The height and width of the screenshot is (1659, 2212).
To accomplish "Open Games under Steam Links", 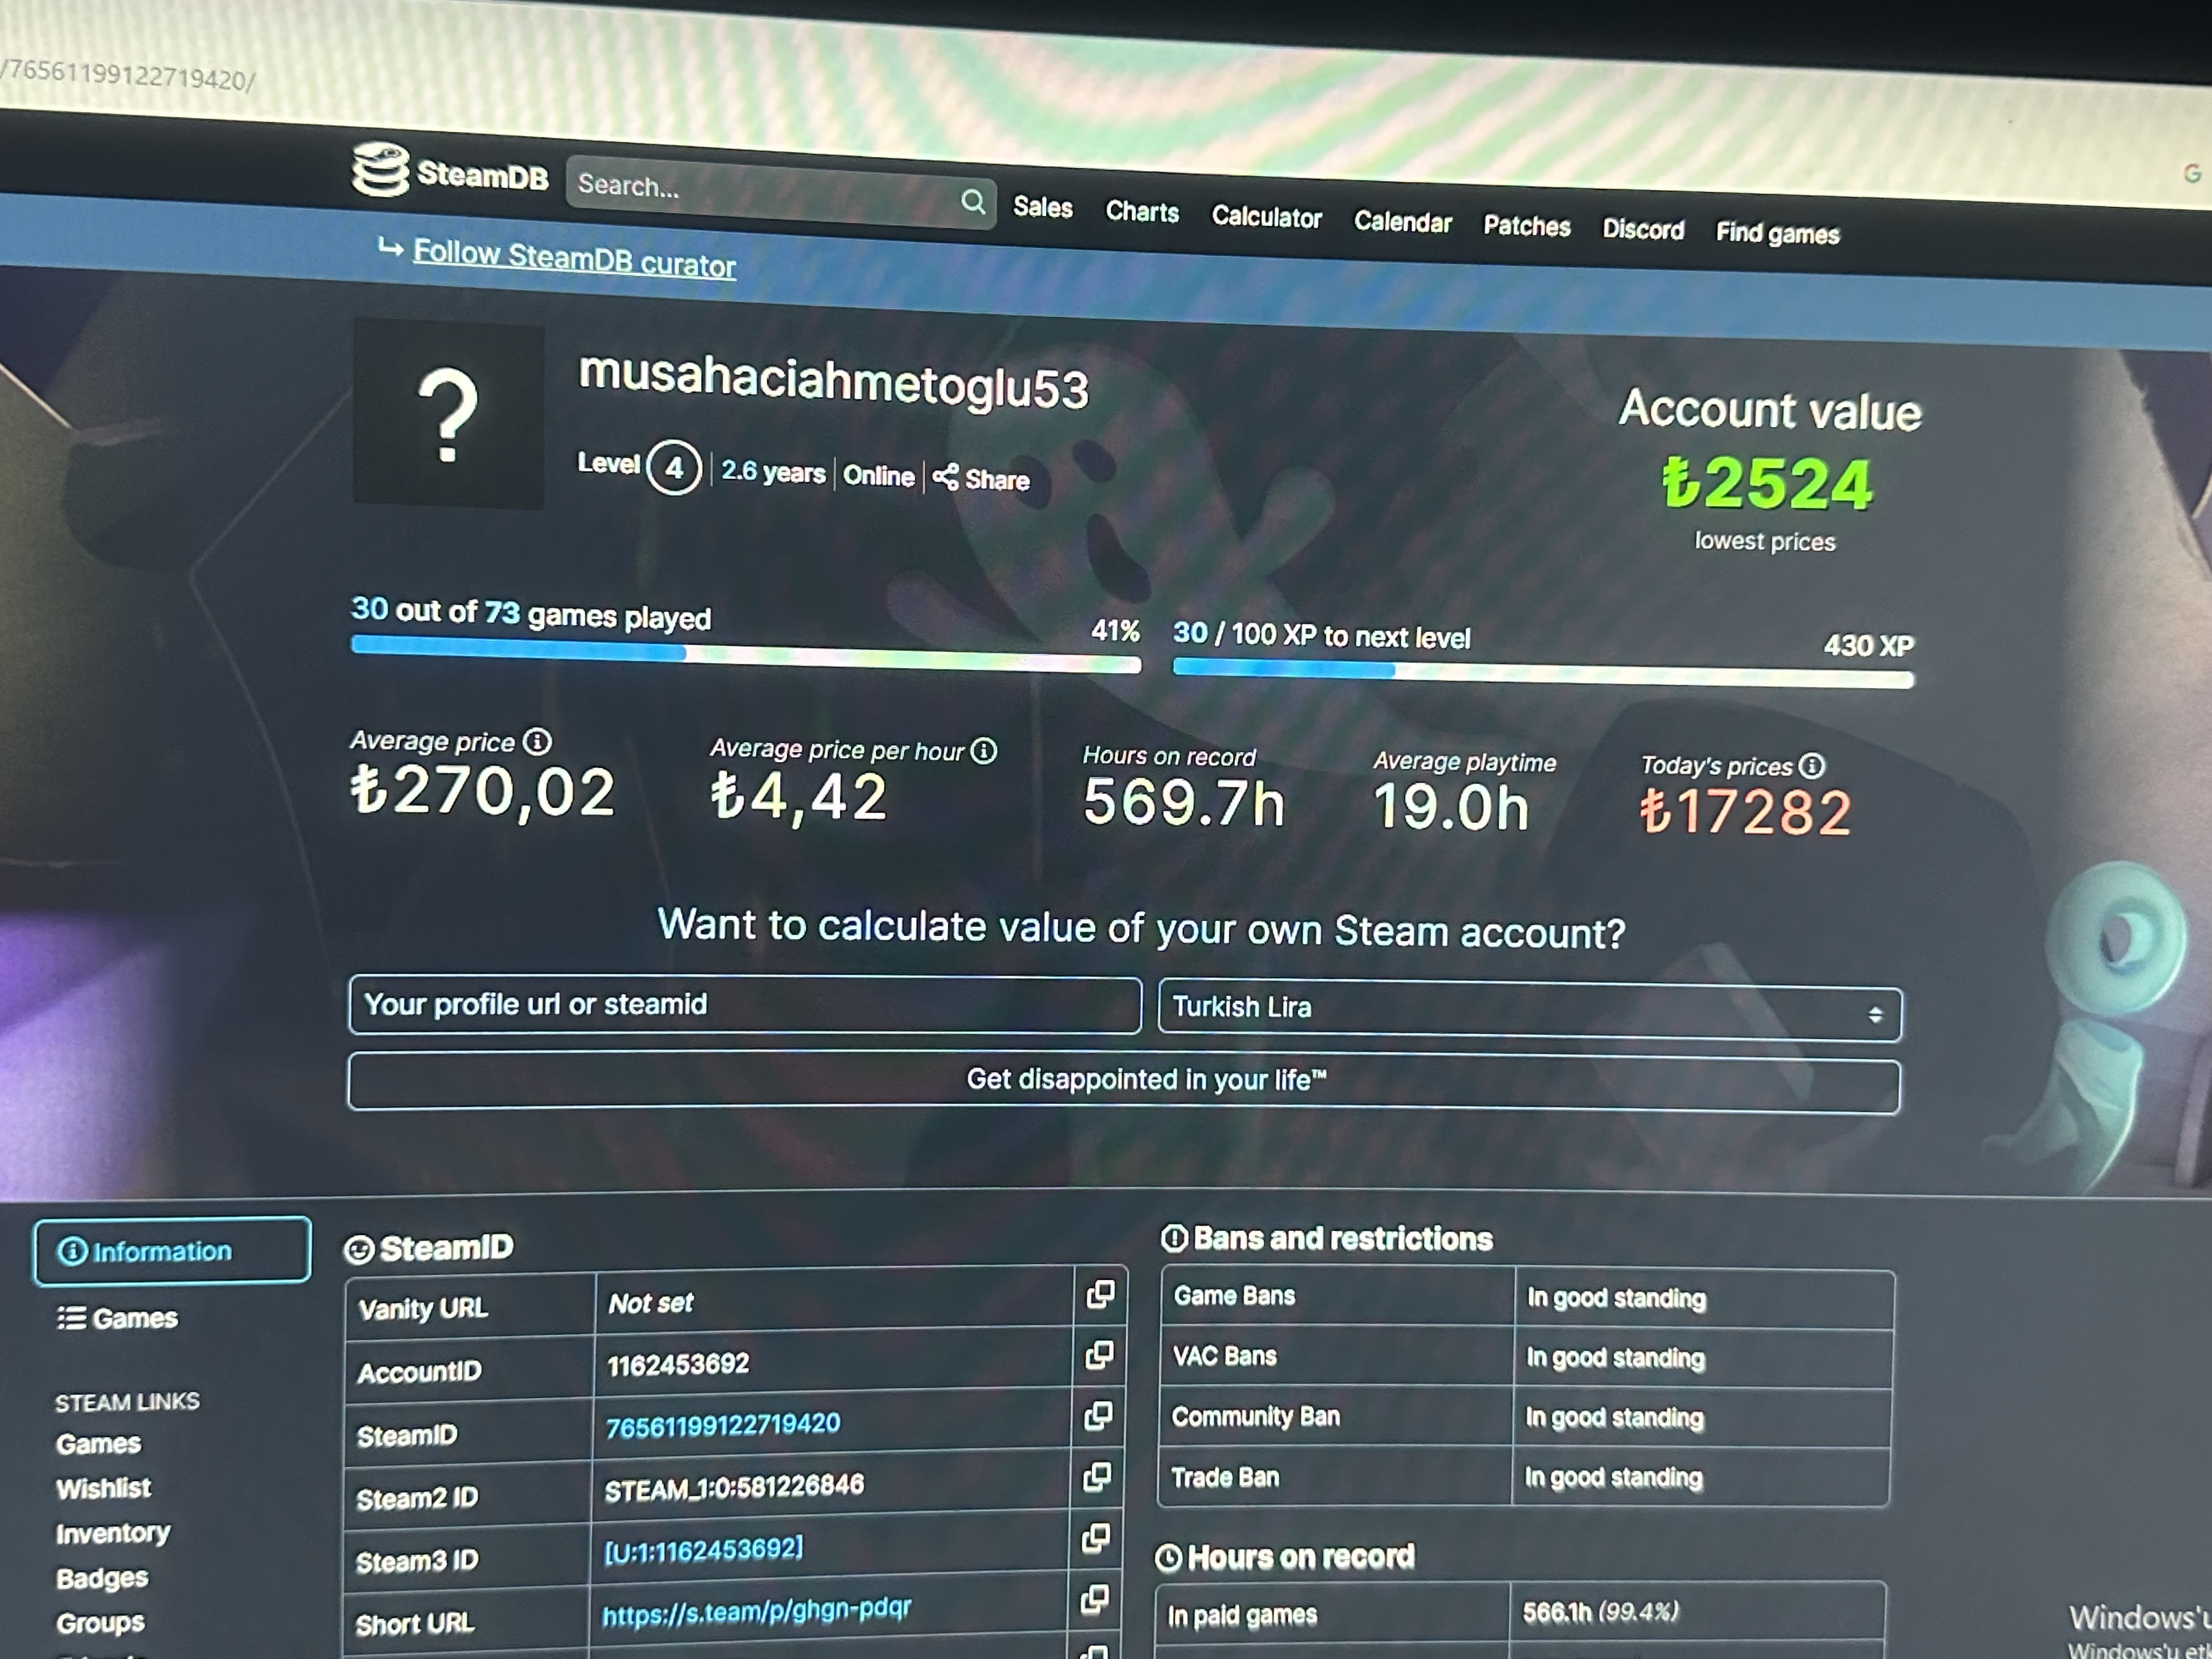I will (98, 1444).
